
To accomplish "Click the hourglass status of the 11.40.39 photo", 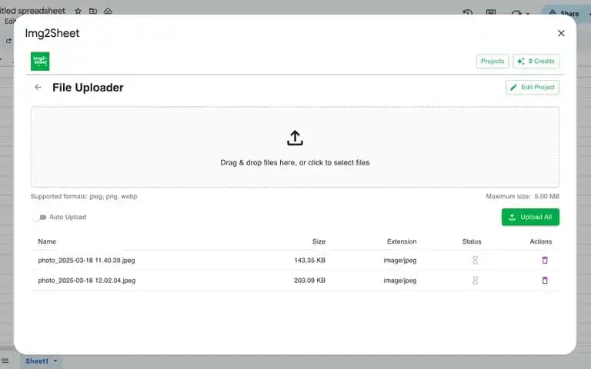I will tap(476, 260).
